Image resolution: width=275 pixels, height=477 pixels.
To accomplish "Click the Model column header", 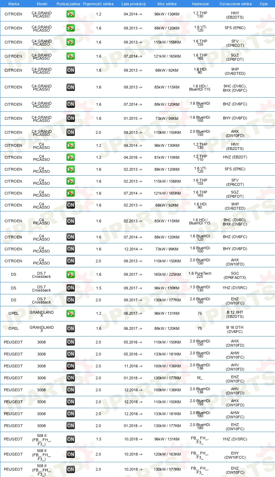I will click(x=42, y=4).
